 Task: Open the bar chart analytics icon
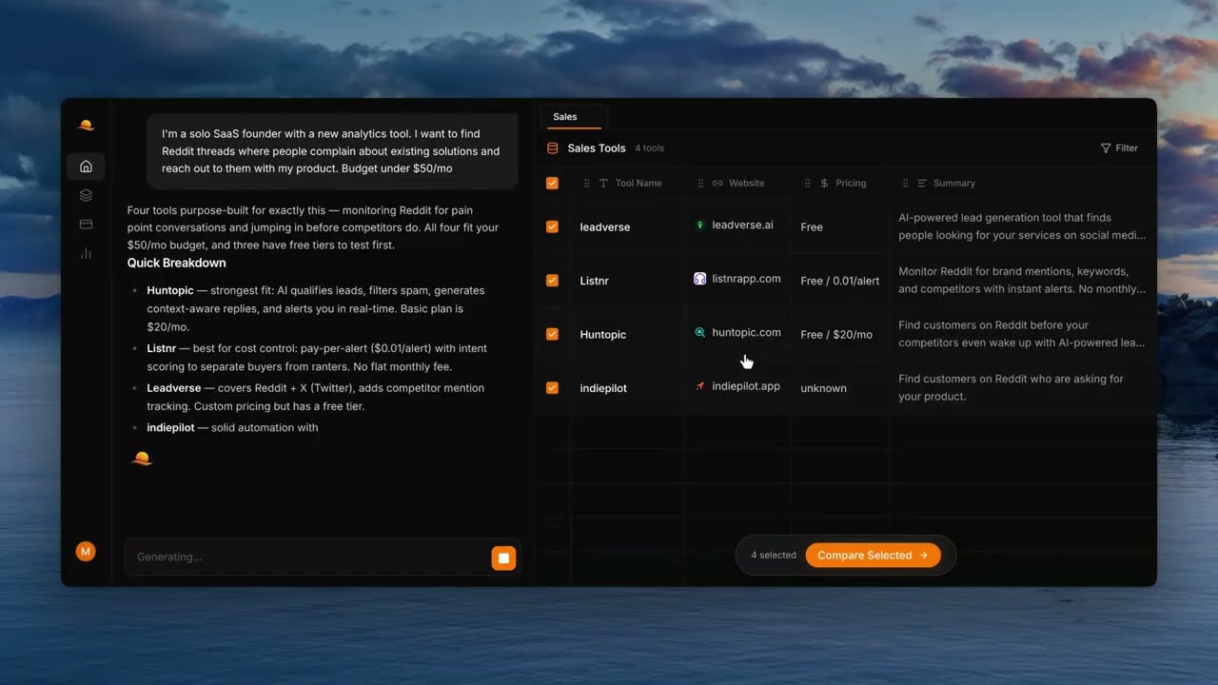86,253
